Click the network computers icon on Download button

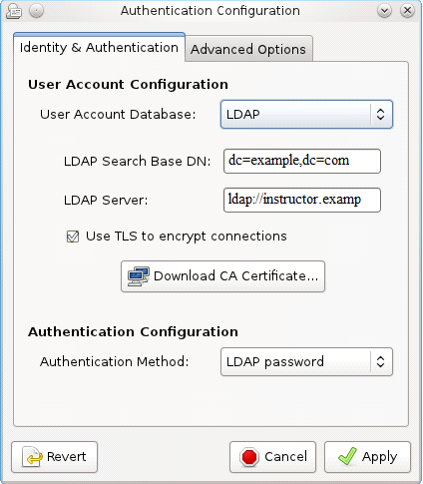[139, 276]
